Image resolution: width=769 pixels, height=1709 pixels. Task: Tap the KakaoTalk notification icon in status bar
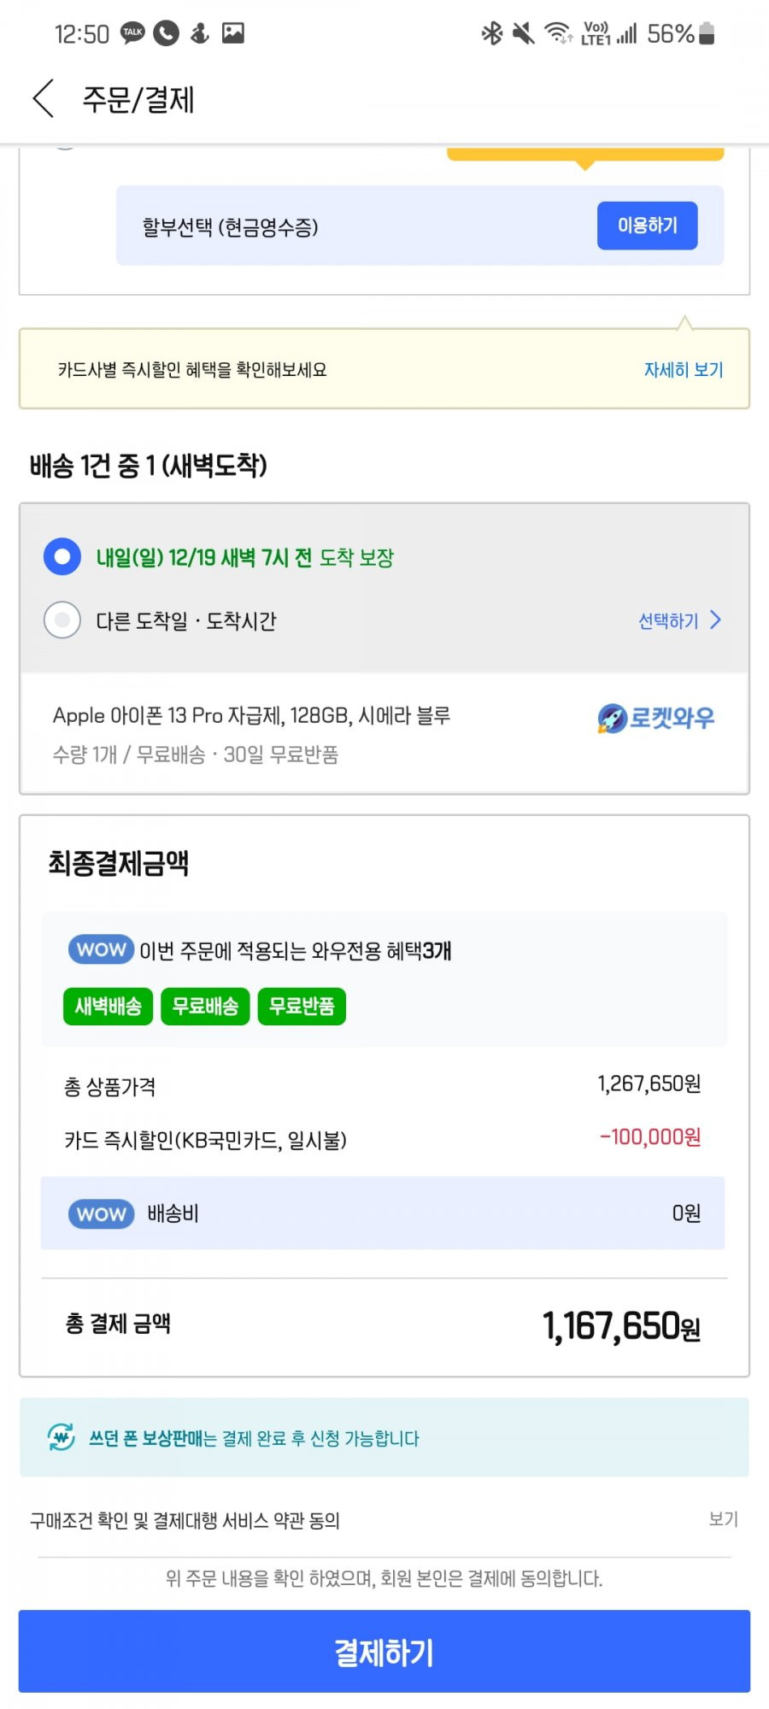coord(132,33)
